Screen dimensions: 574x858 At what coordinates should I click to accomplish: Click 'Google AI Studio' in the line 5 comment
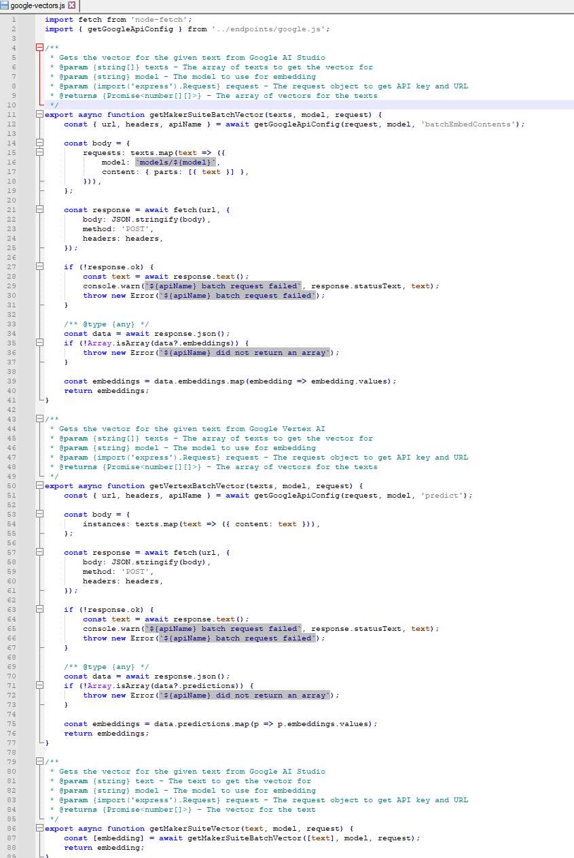287,57
